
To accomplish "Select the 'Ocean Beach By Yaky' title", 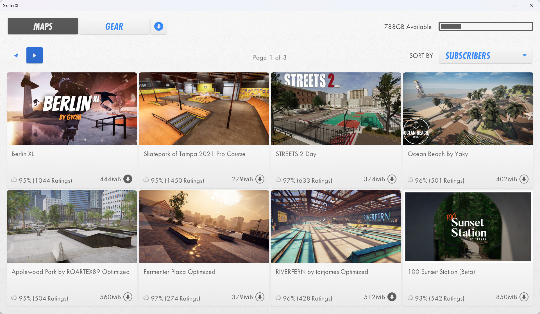I will click(438, 154).
